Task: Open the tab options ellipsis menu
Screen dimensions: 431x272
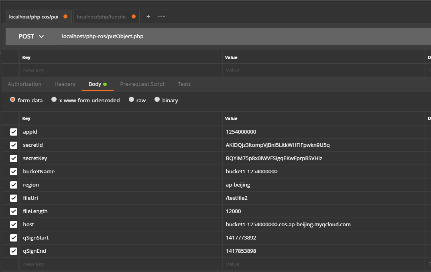Action: pos(161,16)
